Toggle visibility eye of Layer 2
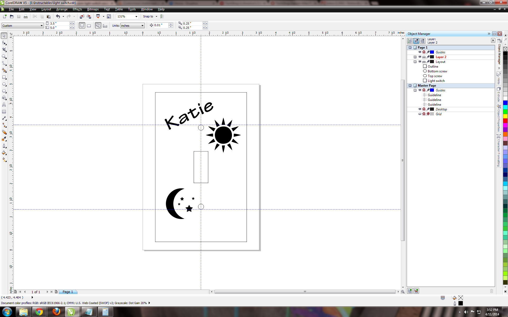508x317 pixels. click(x=420, y=57)
